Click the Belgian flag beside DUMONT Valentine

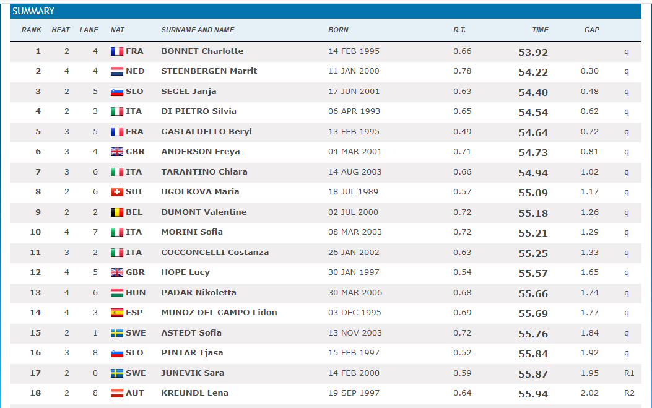click(117, 212)
